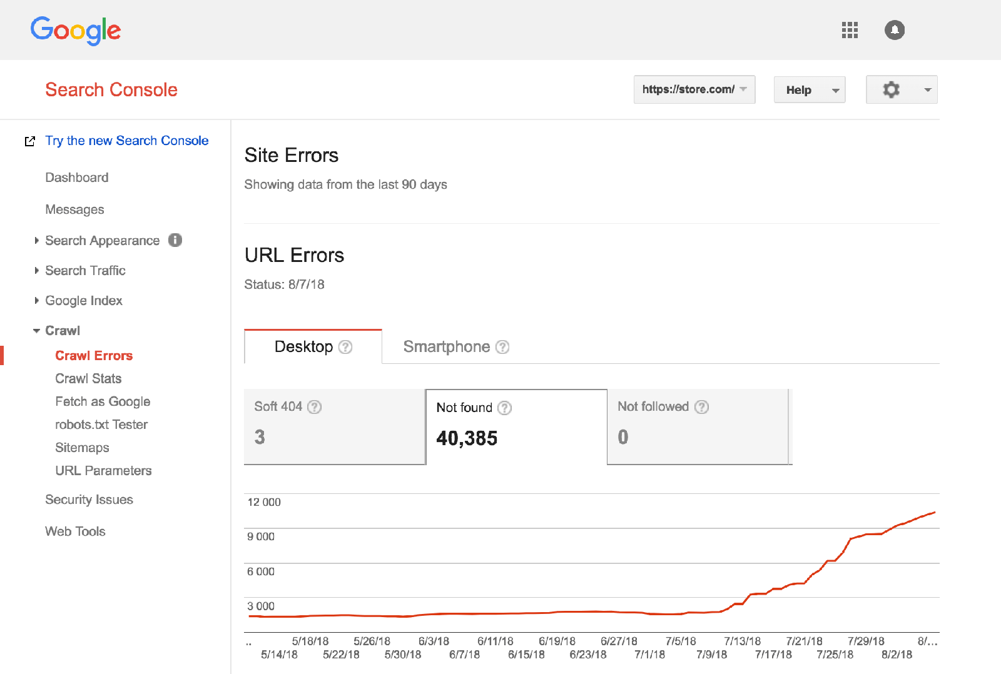Click the help icon beside Desktop tab
Viewport: 1001px width, 674px height.
(x=345, y=347)
